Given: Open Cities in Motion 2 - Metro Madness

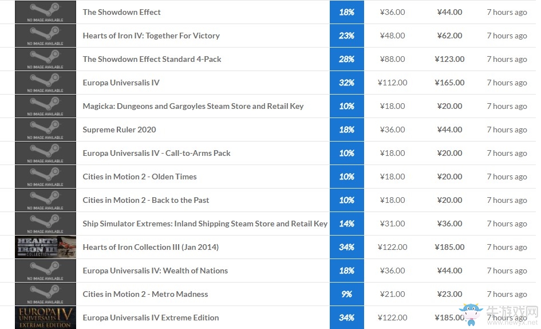Looking at the screenshot, I should (145, 294).
